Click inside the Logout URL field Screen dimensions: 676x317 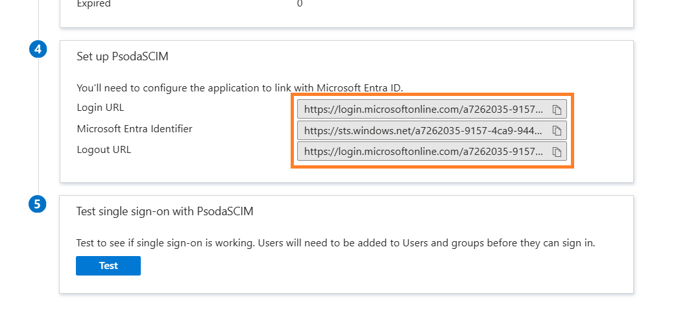423,152
